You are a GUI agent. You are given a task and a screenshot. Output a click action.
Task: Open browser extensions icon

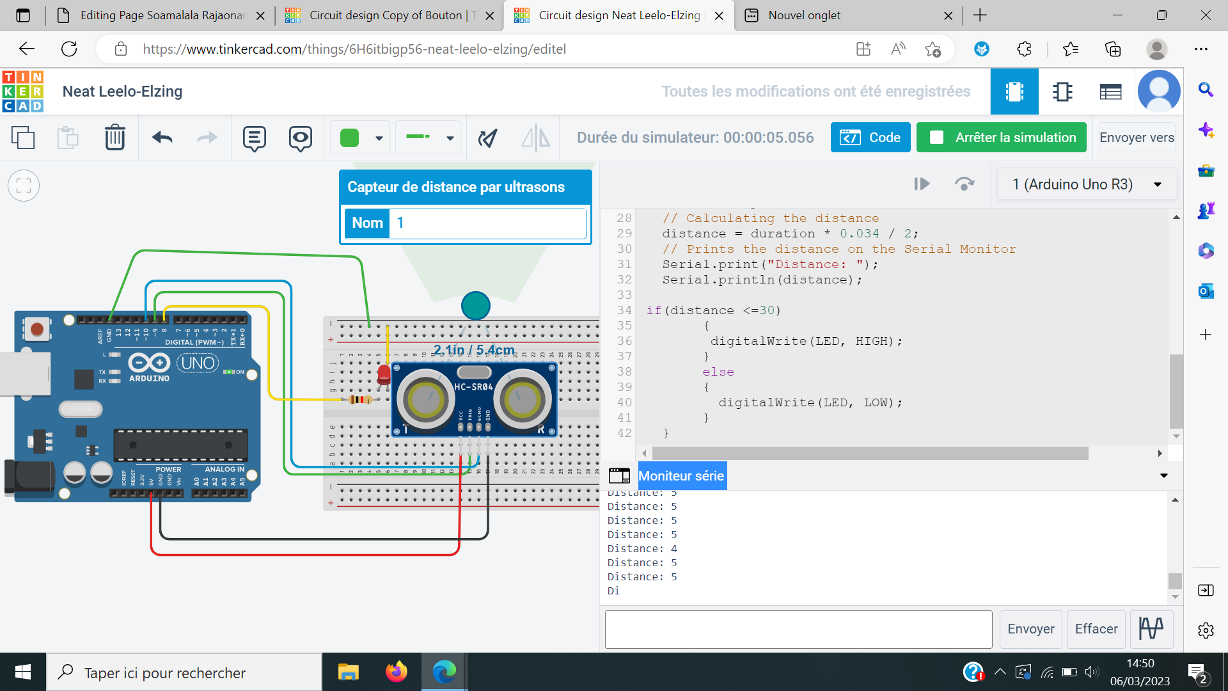pos(1024,49)
